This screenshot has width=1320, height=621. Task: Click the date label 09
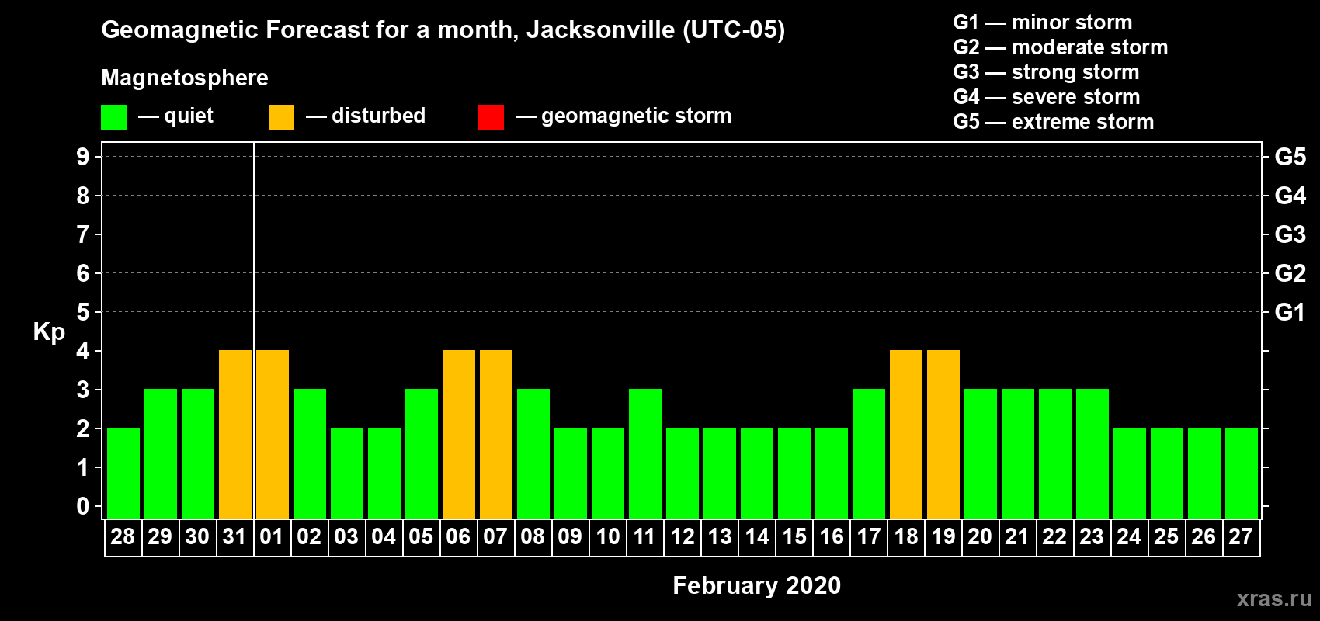(x=570, y=536)
